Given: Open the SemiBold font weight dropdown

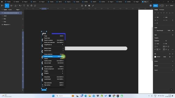Looking at the screenshot, I should click(x=157, y=41).
